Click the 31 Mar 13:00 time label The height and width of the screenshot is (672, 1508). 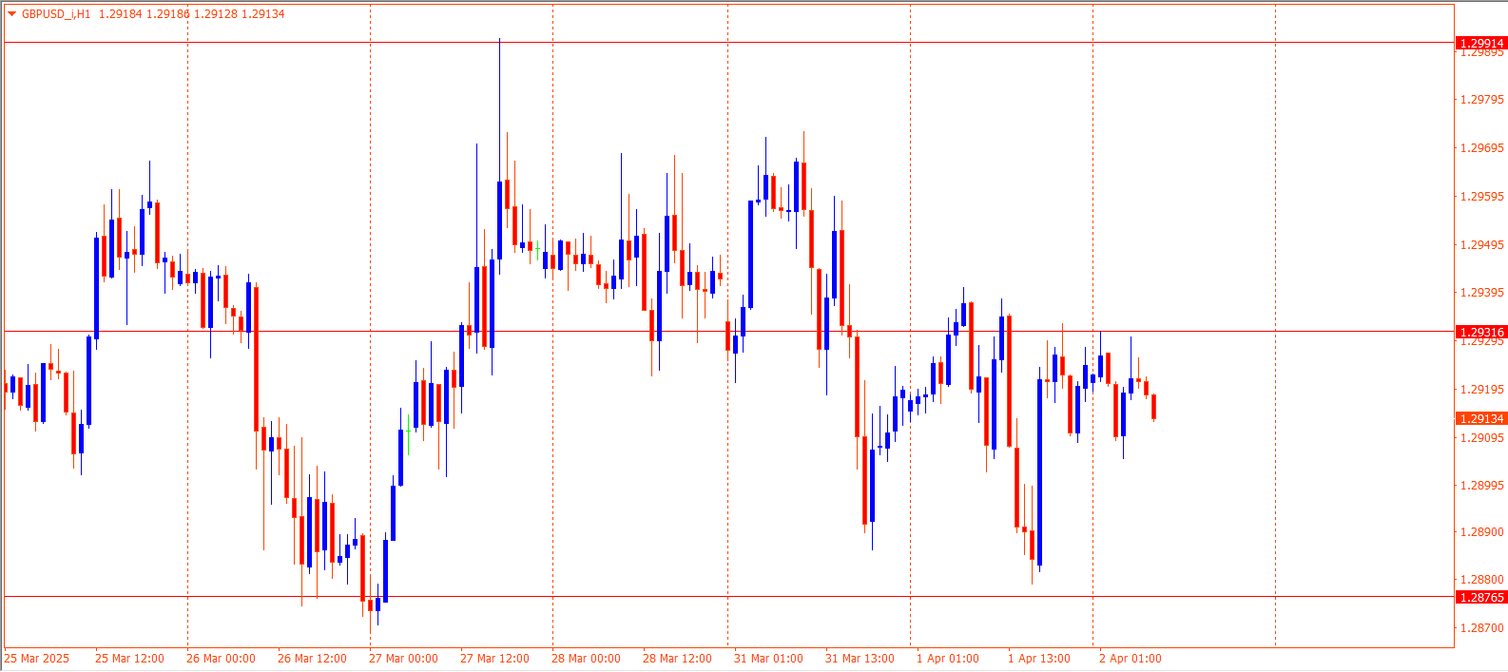pyautogui.click(x=860, y=659)
